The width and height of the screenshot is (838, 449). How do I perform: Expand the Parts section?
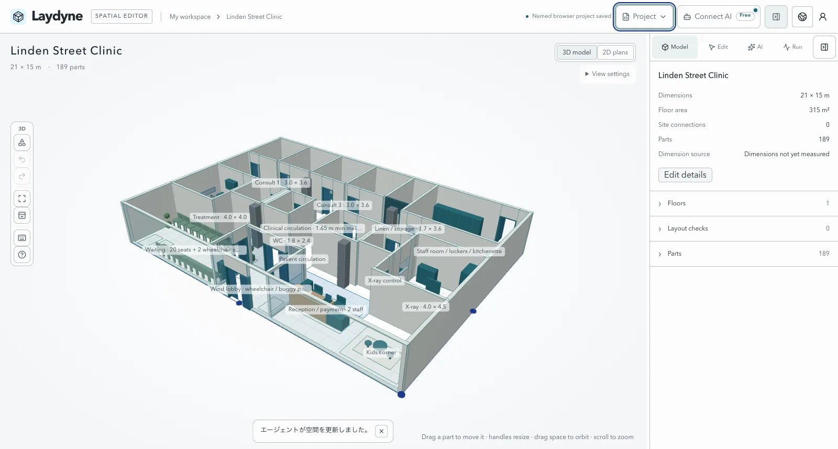(744, 254)
